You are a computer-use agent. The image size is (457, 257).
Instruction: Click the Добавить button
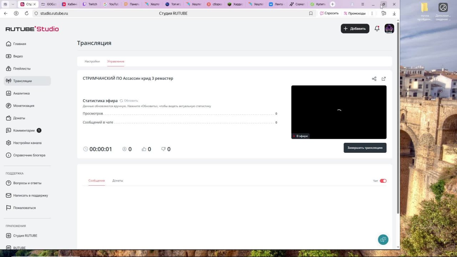coord(355,29)
